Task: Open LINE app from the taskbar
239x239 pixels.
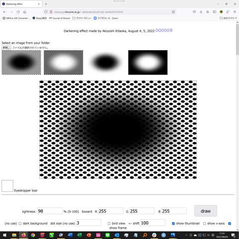Action: pyautogui.click(x=108, y=235)
